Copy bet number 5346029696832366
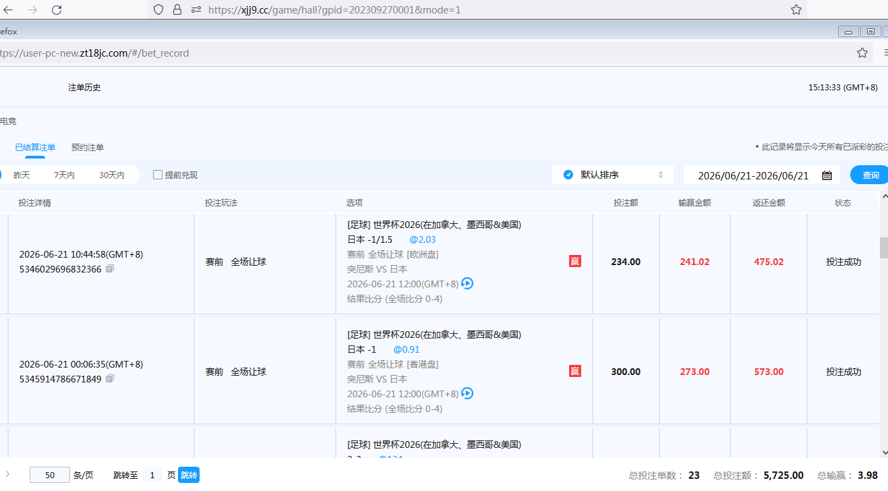This screenshot has height=491, width=888. tap(110, 268)
